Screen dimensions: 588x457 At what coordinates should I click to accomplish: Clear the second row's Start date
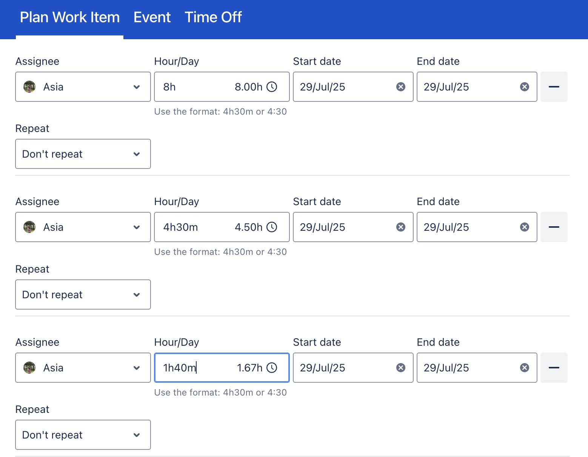point(400,227)
